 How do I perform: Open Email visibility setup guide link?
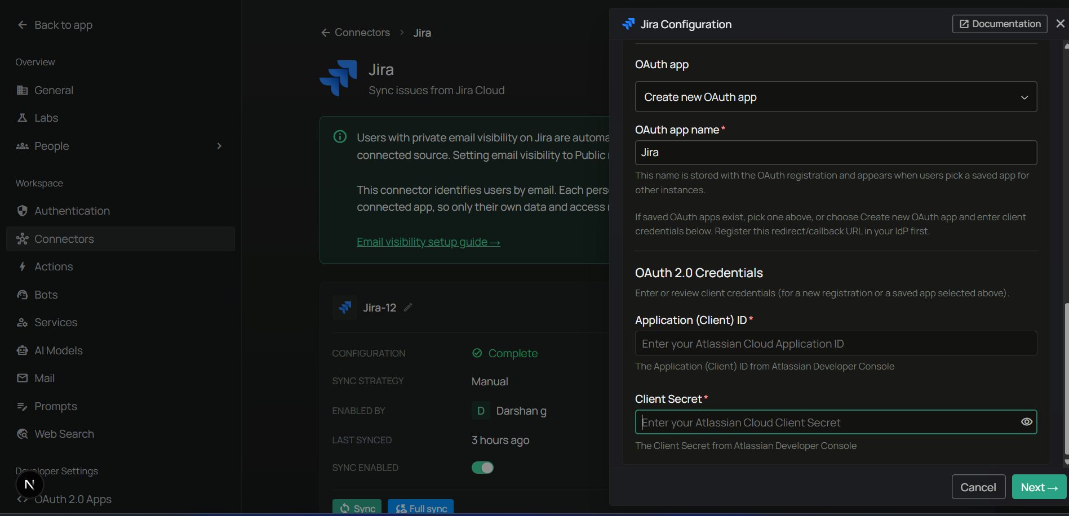coord(428,242)
